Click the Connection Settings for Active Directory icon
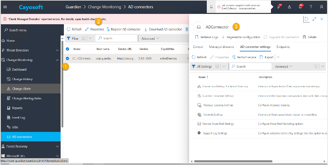This screenshot has width=328, height=165. pyautogui.click(x=199, y=86)
